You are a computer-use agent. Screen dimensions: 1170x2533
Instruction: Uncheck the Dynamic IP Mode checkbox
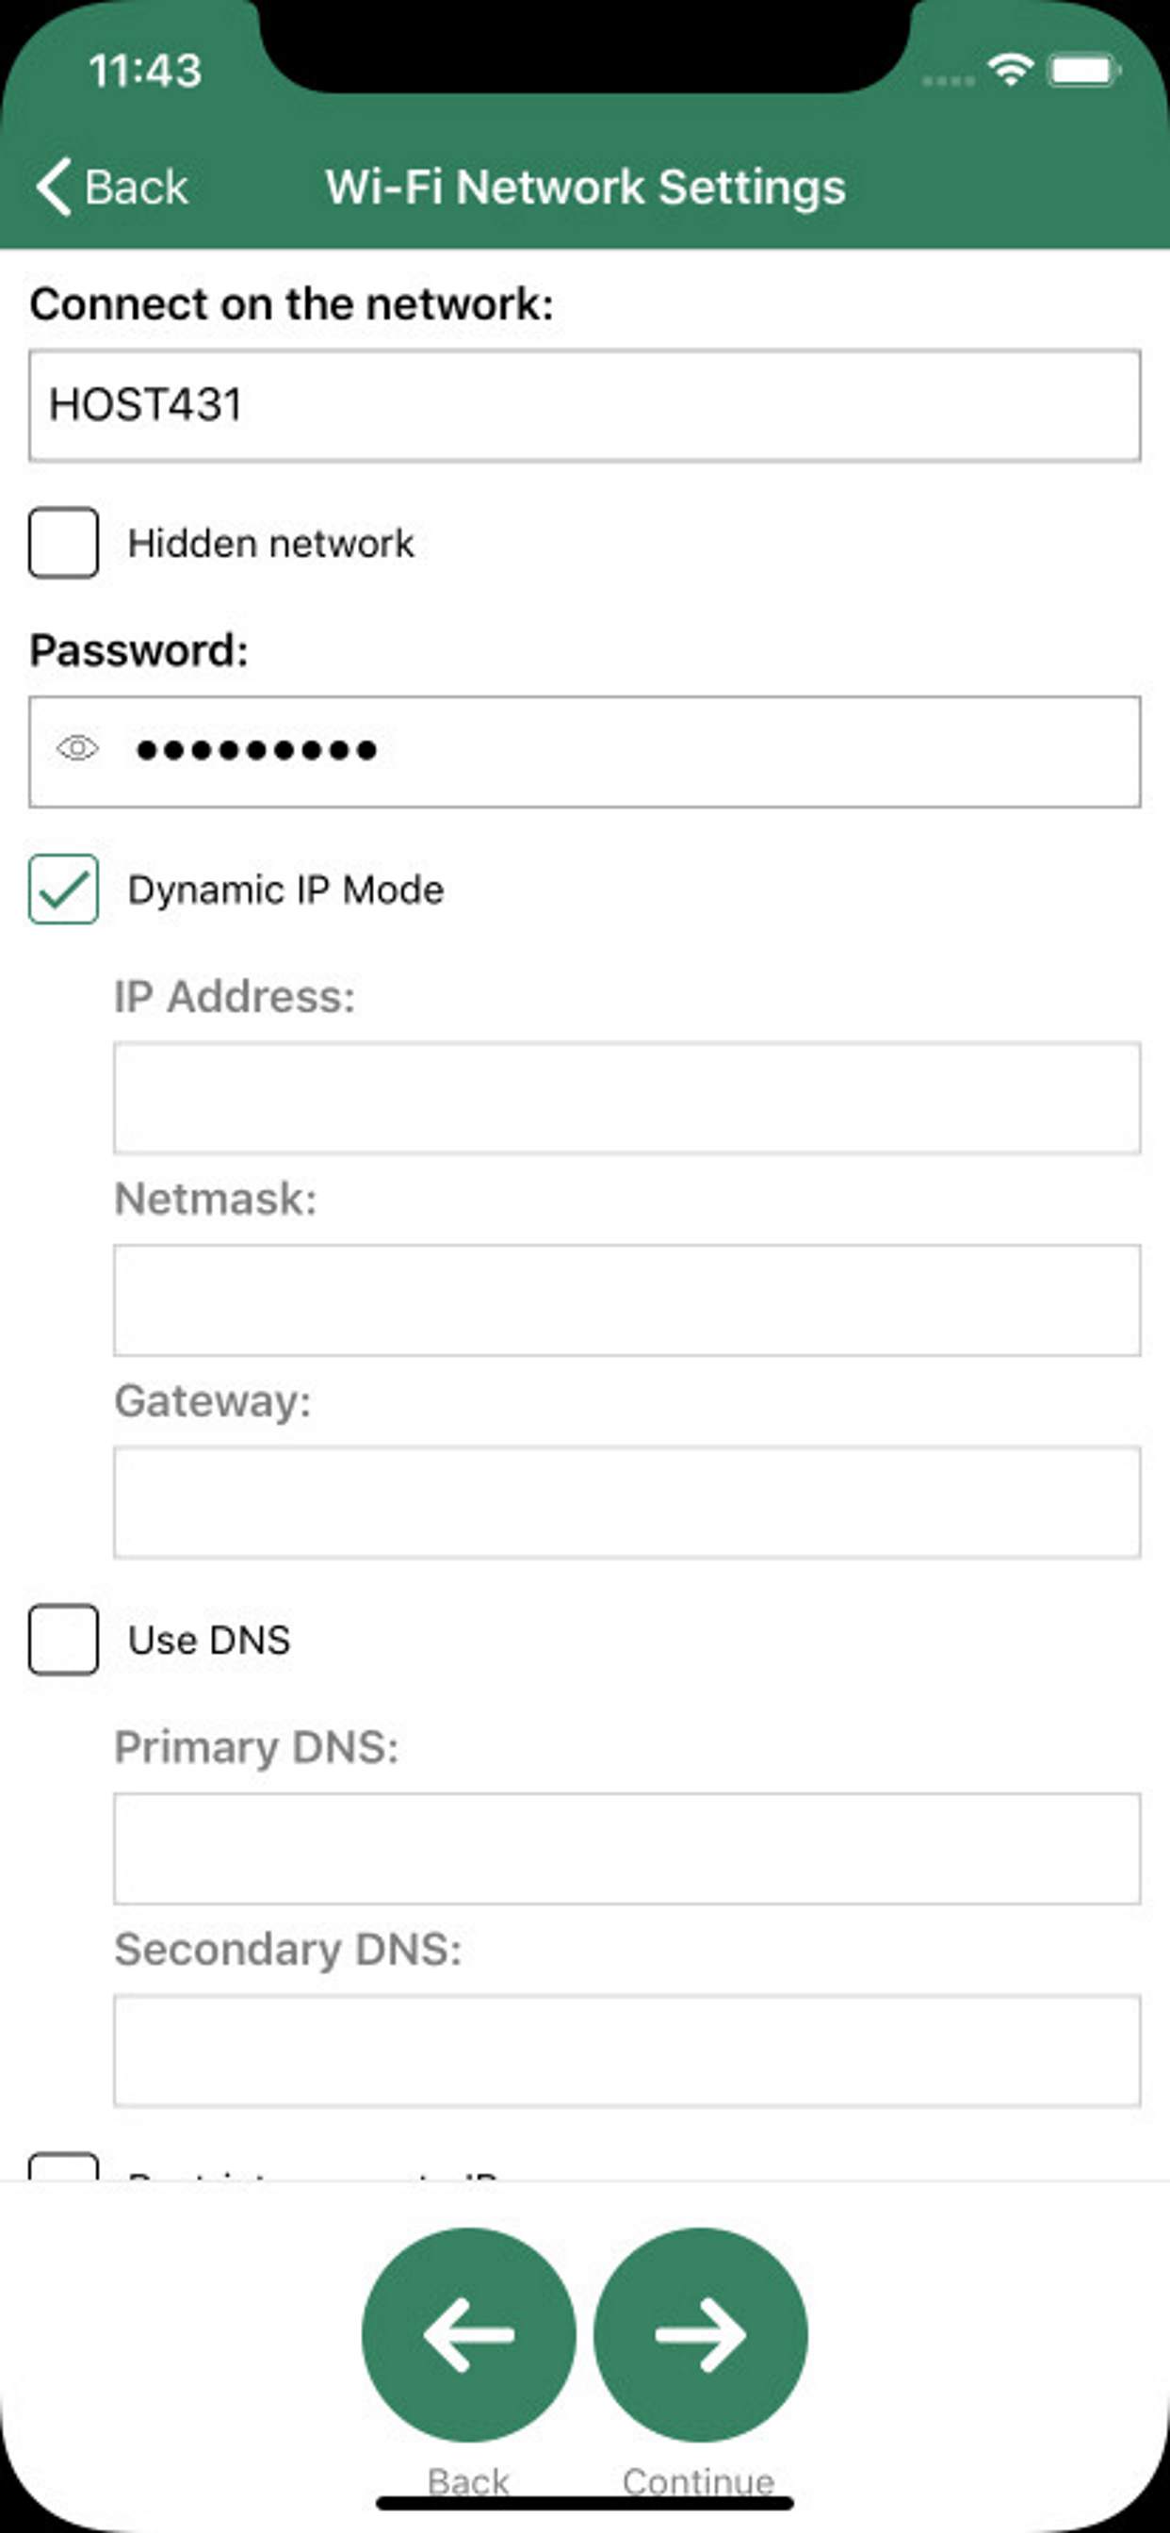click(63, 889)
